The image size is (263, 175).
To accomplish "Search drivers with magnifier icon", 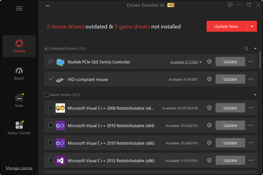I will pyautogui.click(x=246, y=49).
